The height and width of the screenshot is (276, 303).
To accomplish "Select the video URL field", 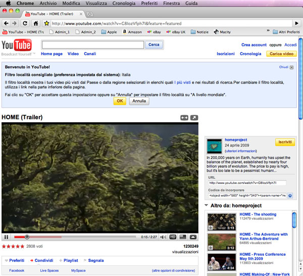I will coord(247,183).
